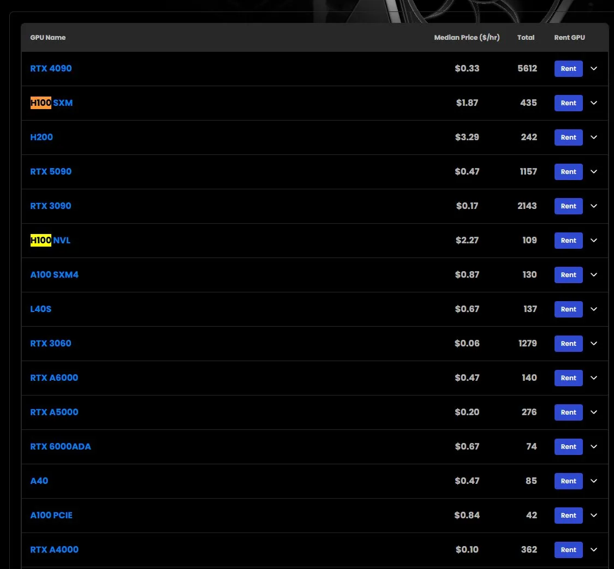
Task: Select the 5612 total for RTX 4090
Action: (x=527, y=69)
